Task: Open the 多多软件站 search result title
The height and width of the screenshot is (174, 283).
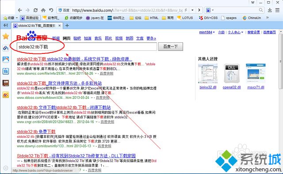Action: [59, 83]
